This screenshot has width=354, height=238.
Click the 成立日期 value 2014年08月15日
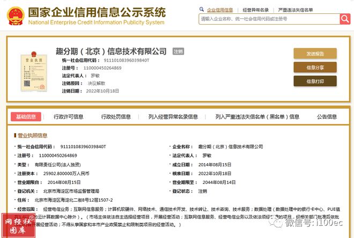click(x=215, y=165)
